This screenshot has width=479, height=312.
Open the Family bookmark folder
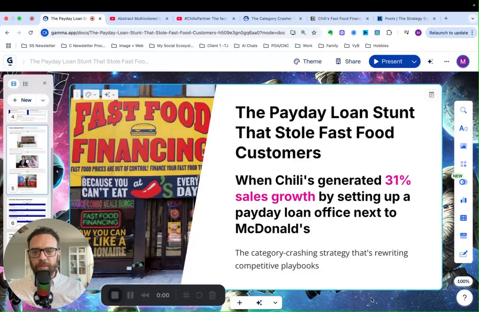(x=328, y=46)
